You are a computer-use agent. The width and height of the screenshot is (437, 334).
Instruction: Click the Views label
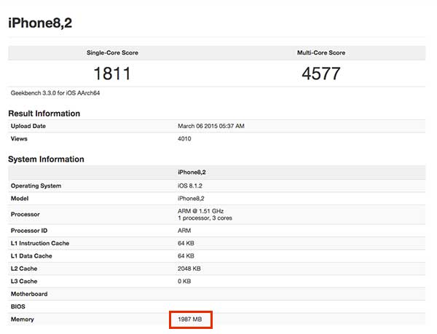pyautogui.click(x=19, y=138)
